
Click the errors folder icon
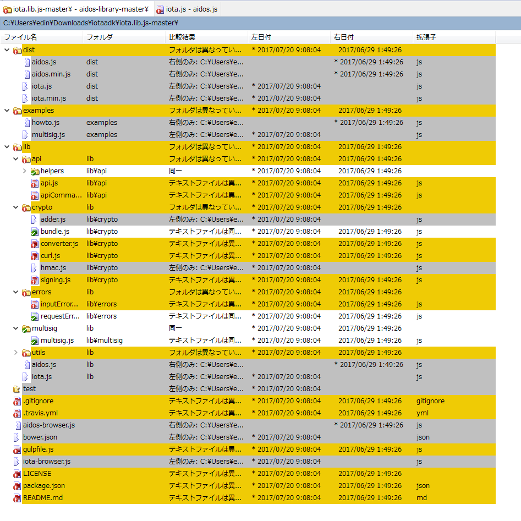coord(26,292)
